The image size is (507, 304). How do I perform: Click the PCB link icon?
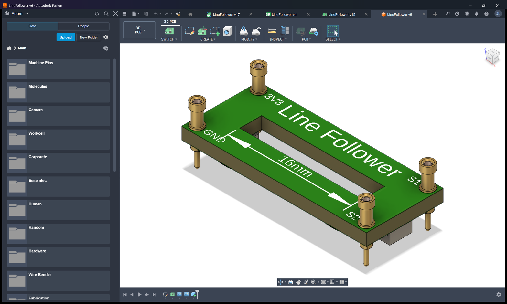coord(300,31)
